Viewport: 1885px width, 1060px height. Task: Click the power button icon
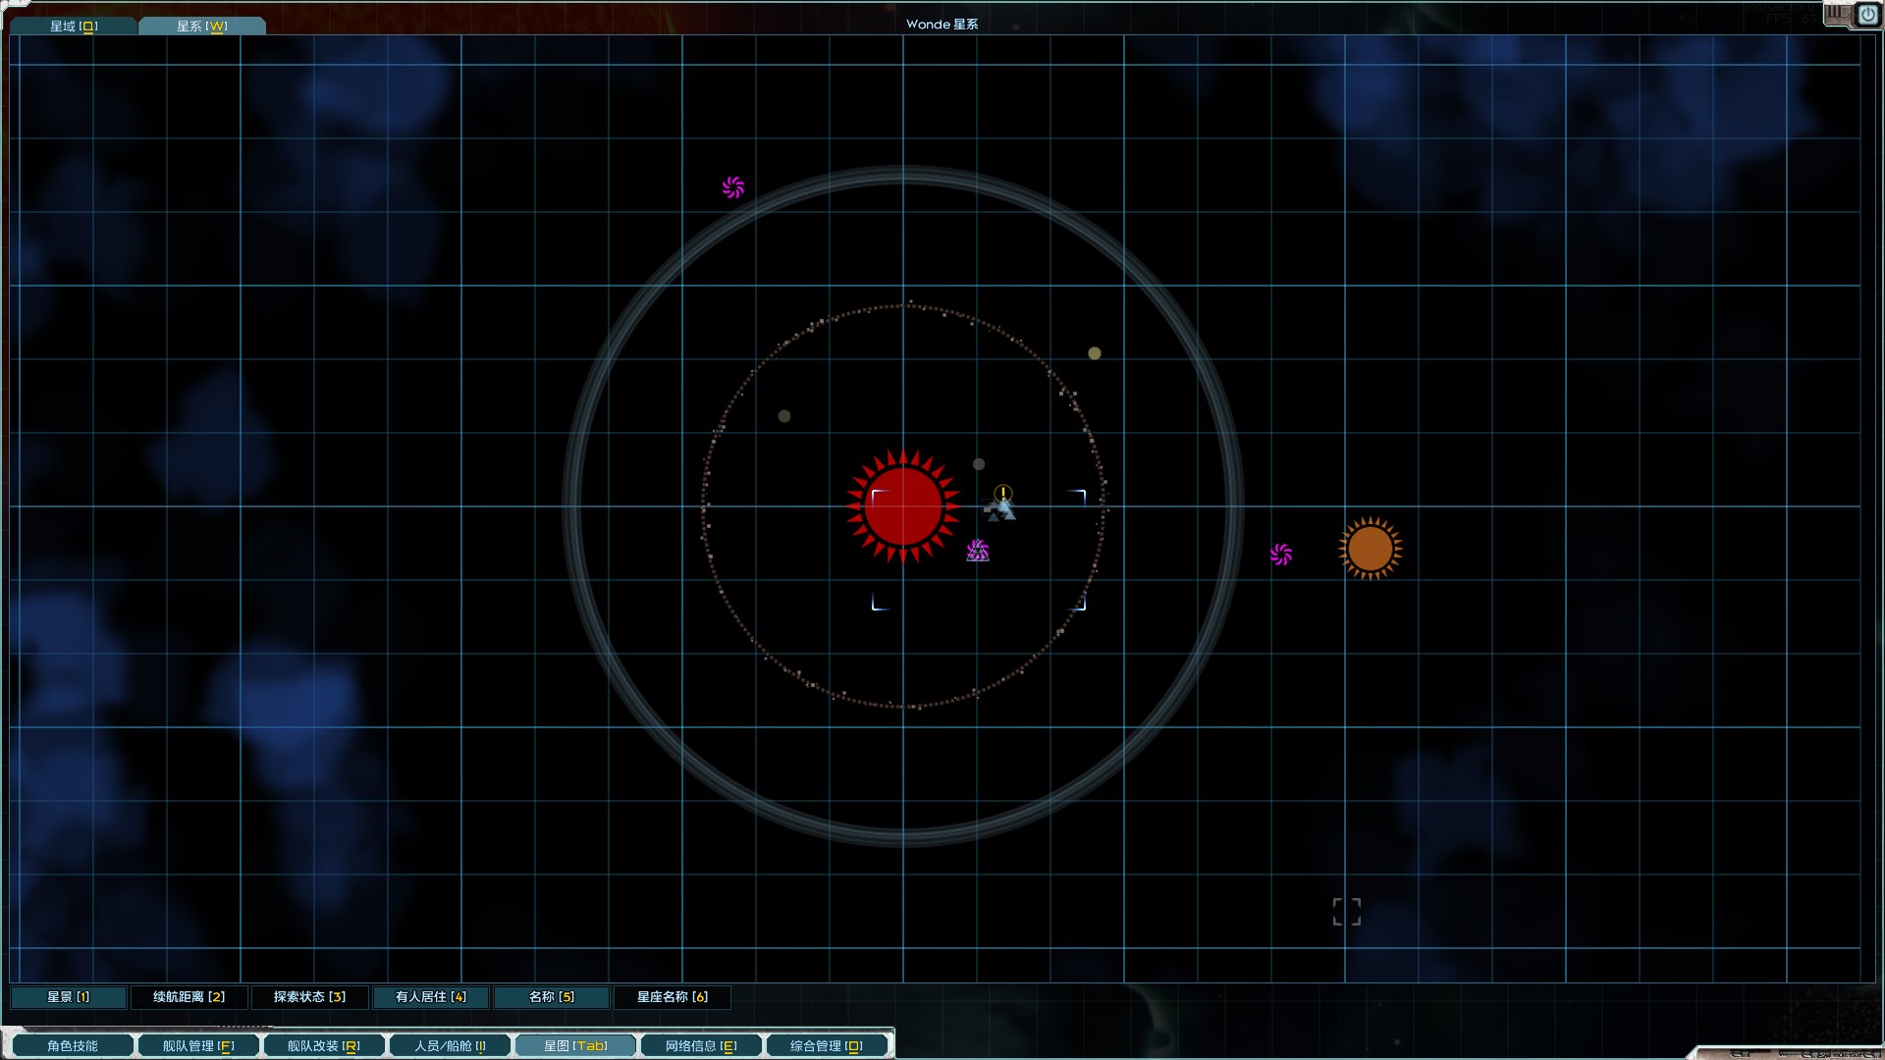(x=1866, y=15)
